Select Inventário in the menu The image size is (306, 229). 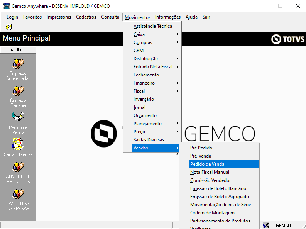tap(152, 99)
